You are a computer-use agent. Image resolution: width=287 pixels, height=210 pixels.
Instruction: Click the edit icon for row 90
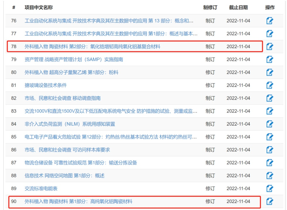pyautogui.click(x=269, y=202)
